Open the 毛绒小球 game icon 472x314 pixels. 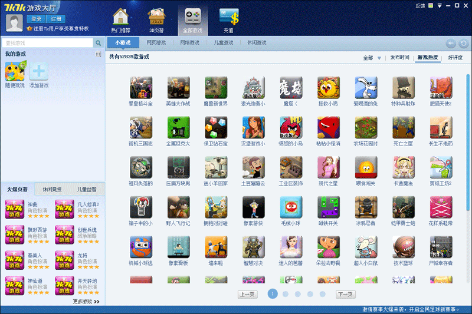point(291,207)
